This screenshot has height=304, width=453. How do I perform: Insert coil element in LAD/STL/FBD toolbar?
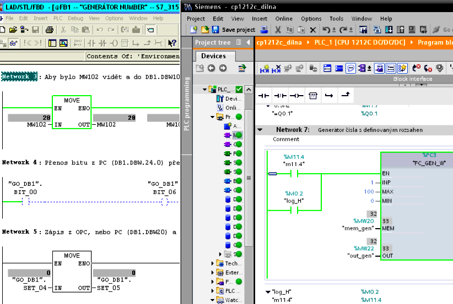(115, 43)
